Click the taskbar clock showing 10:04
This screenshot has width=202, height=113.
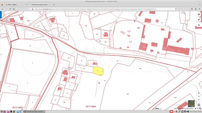coord(195,111)
